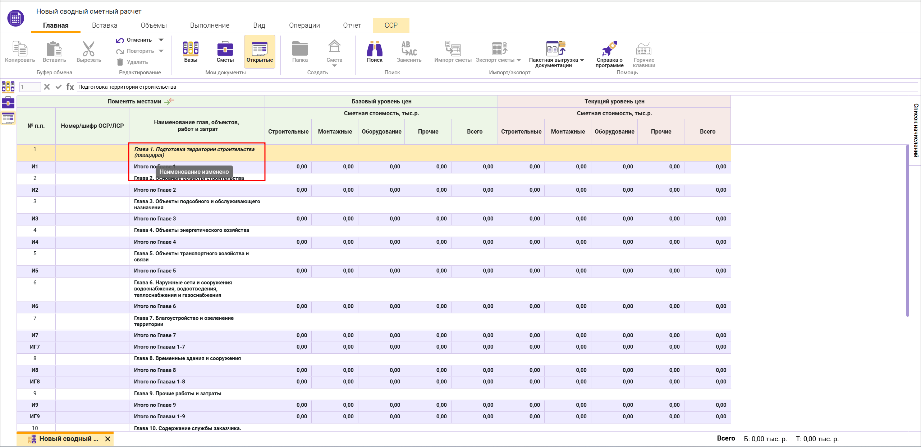Open the ССР ribbon tab
Viewport: 921px width, 447px height.
[x=391, y=25]
